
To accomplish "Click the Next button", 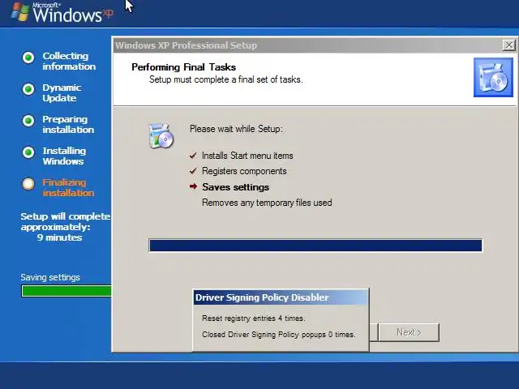I will point(409,332).
